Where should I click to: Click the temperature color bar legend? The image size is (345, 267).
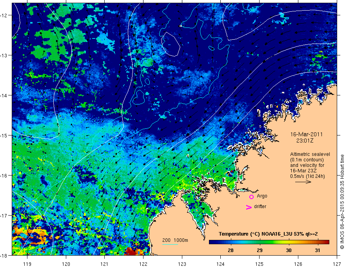click(269, 242)
